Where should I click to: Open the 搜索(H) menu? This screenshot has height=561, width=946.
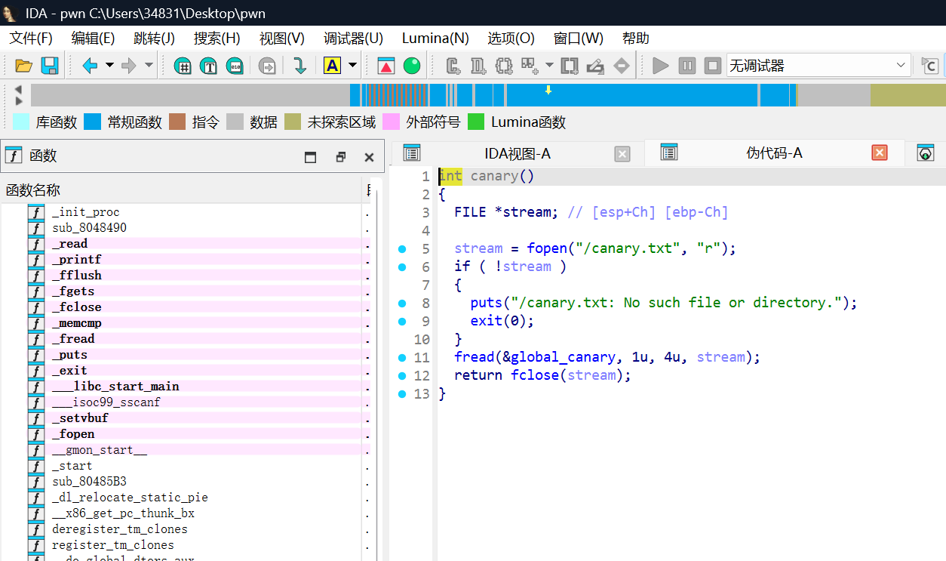[217, 38]
